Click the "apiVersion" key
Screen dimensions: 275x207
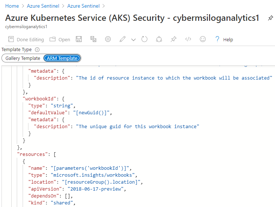coord(45,189)
